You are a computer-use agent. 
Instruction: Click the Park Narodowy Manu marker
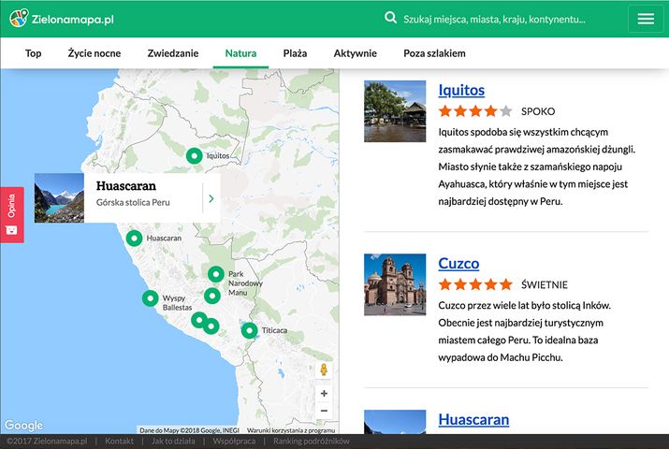click(216, 274)
